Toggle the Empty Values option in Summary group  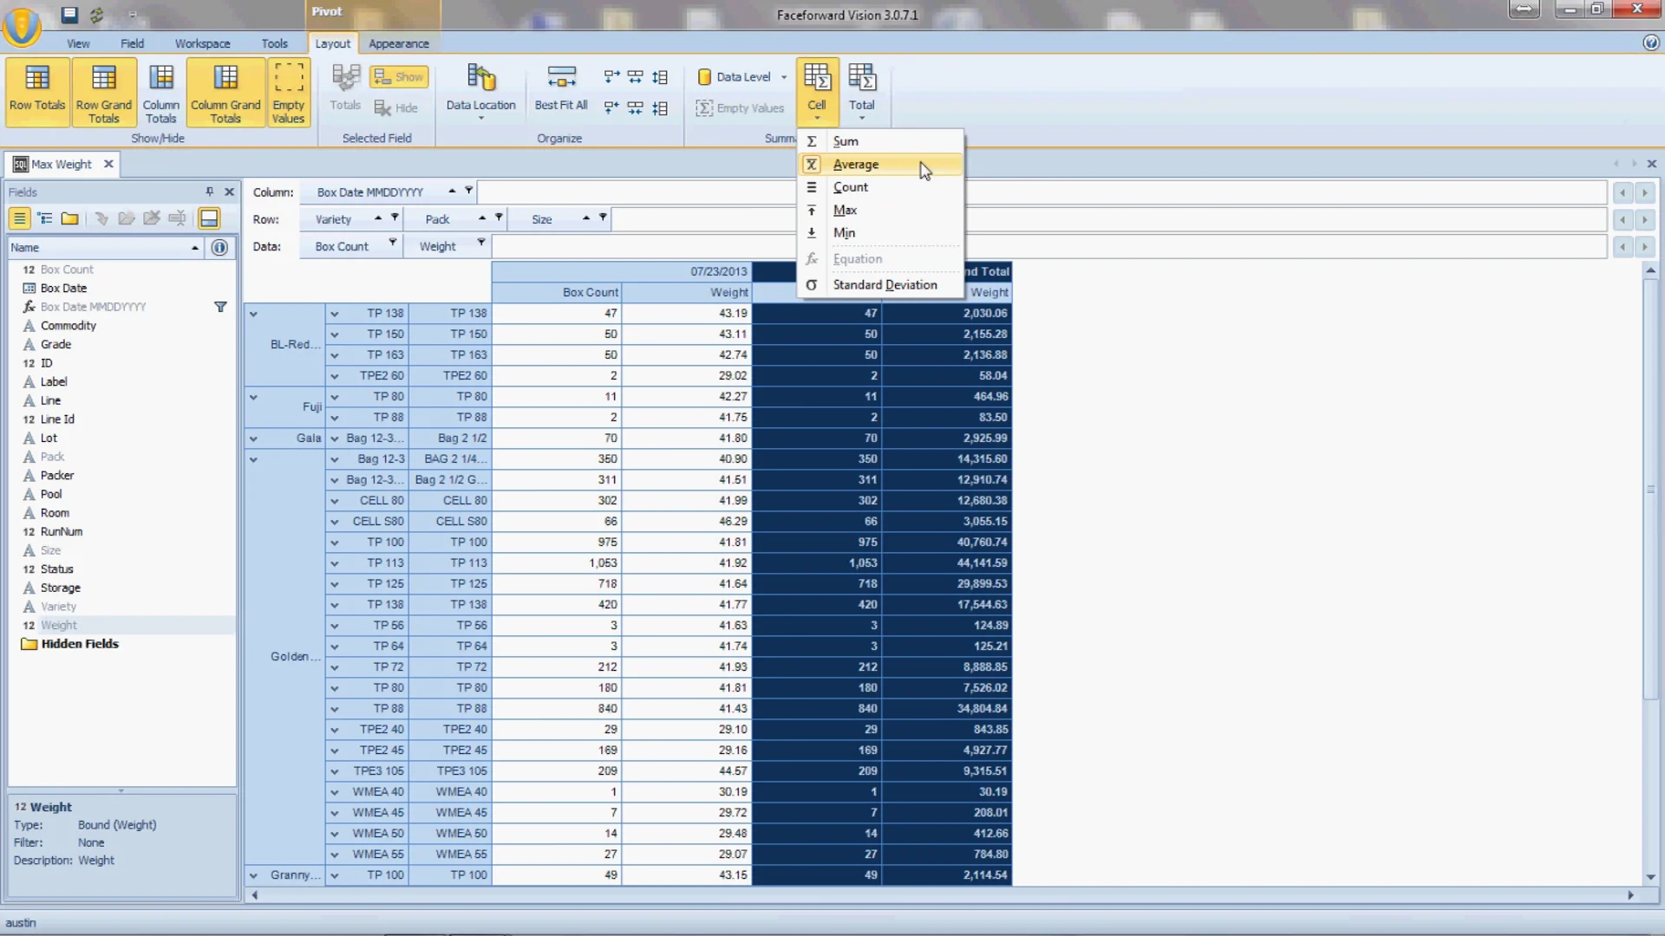[x=740, y=107]
